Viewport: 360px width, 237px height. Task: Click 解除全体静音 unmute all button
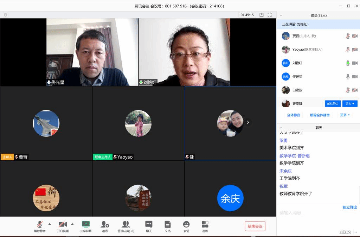point(320,115)
